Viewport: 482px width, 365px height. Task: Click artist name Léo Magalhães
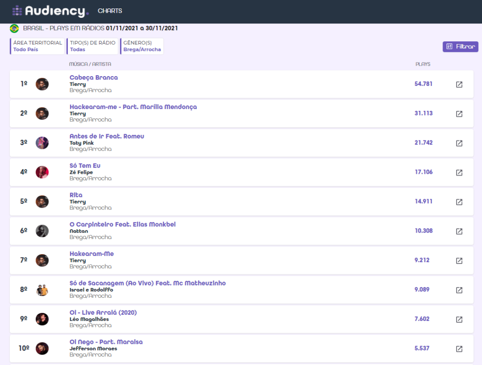[x=89, y=319]
